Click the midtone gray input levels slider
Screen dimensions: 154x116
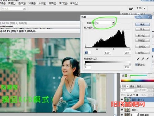[x=113, y=49]
